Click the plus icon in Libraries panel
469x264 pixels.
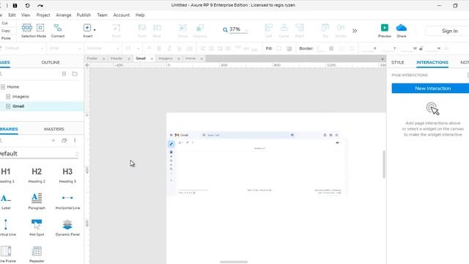pos(53,140)
